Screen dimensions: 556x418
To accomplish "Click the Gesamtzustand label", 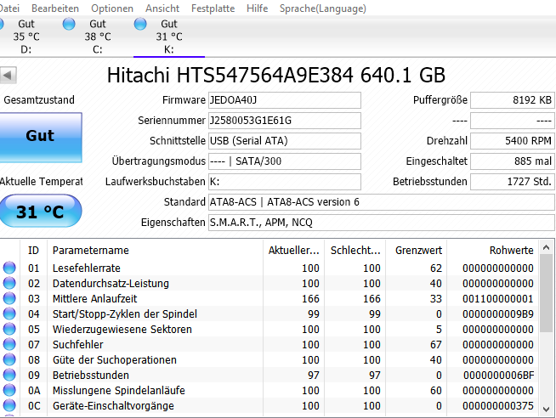I will 39,100.
